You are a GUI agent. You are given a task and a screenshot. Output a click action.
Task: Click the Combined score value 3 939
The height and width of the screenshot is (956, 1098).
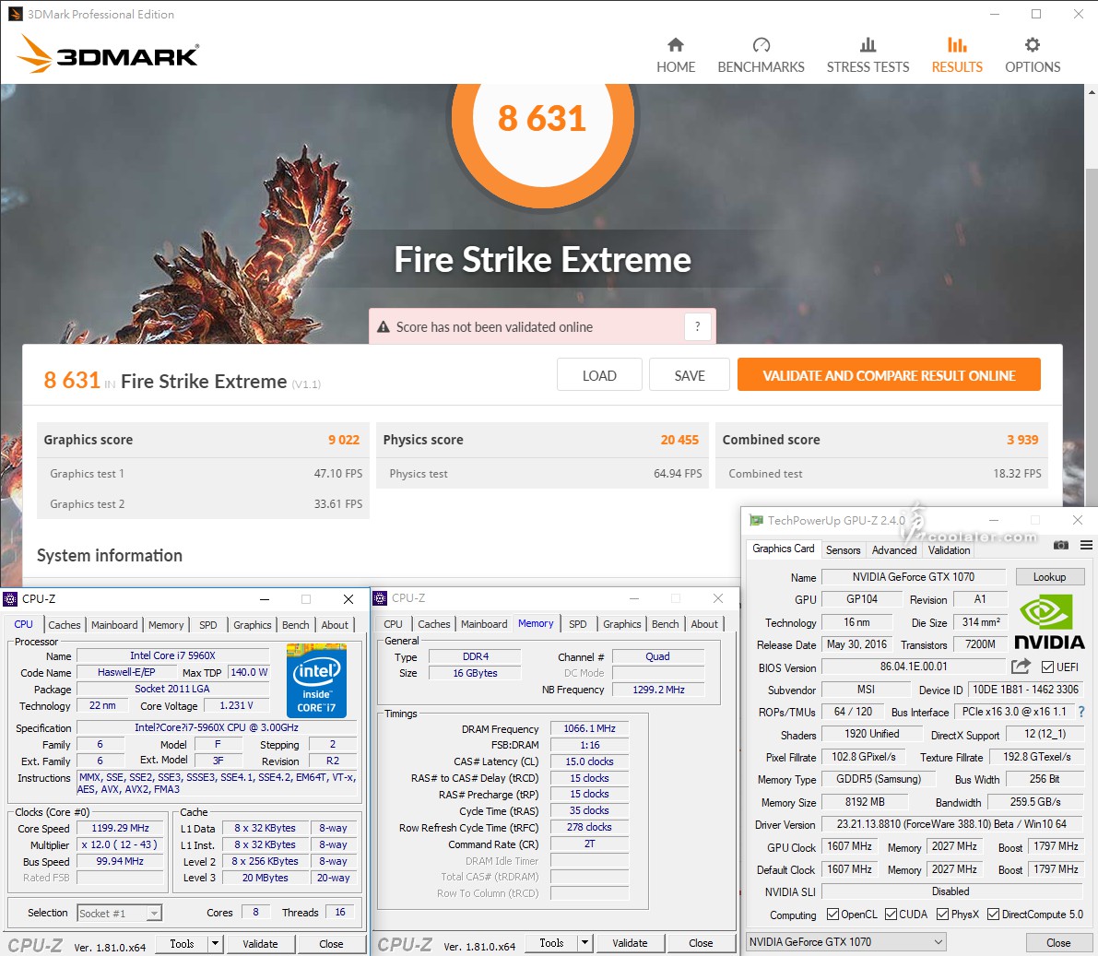pyautogui.click(x=1022, y=440)
